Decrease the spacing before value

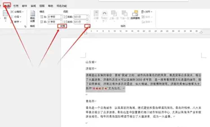(x=87, y=18)
